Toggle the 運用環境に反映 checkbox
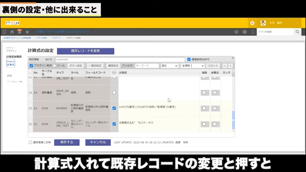306x172 pixels. click(x=30, y=142)
